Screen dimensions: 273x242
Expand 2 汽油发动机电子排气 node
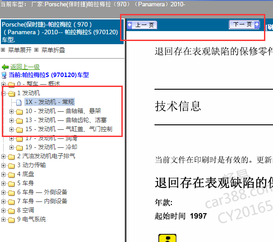[x=3, y=157]
